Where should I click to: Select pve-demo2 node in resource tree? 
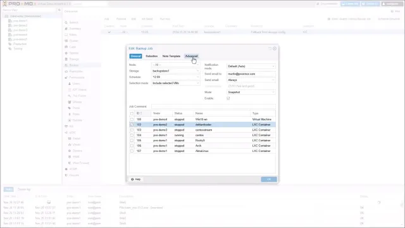20,25
